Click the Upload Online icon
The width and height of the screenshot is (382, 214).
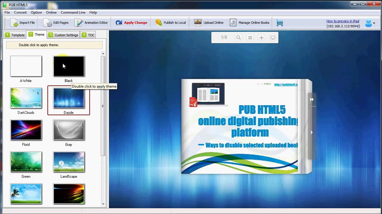(198, 23)
